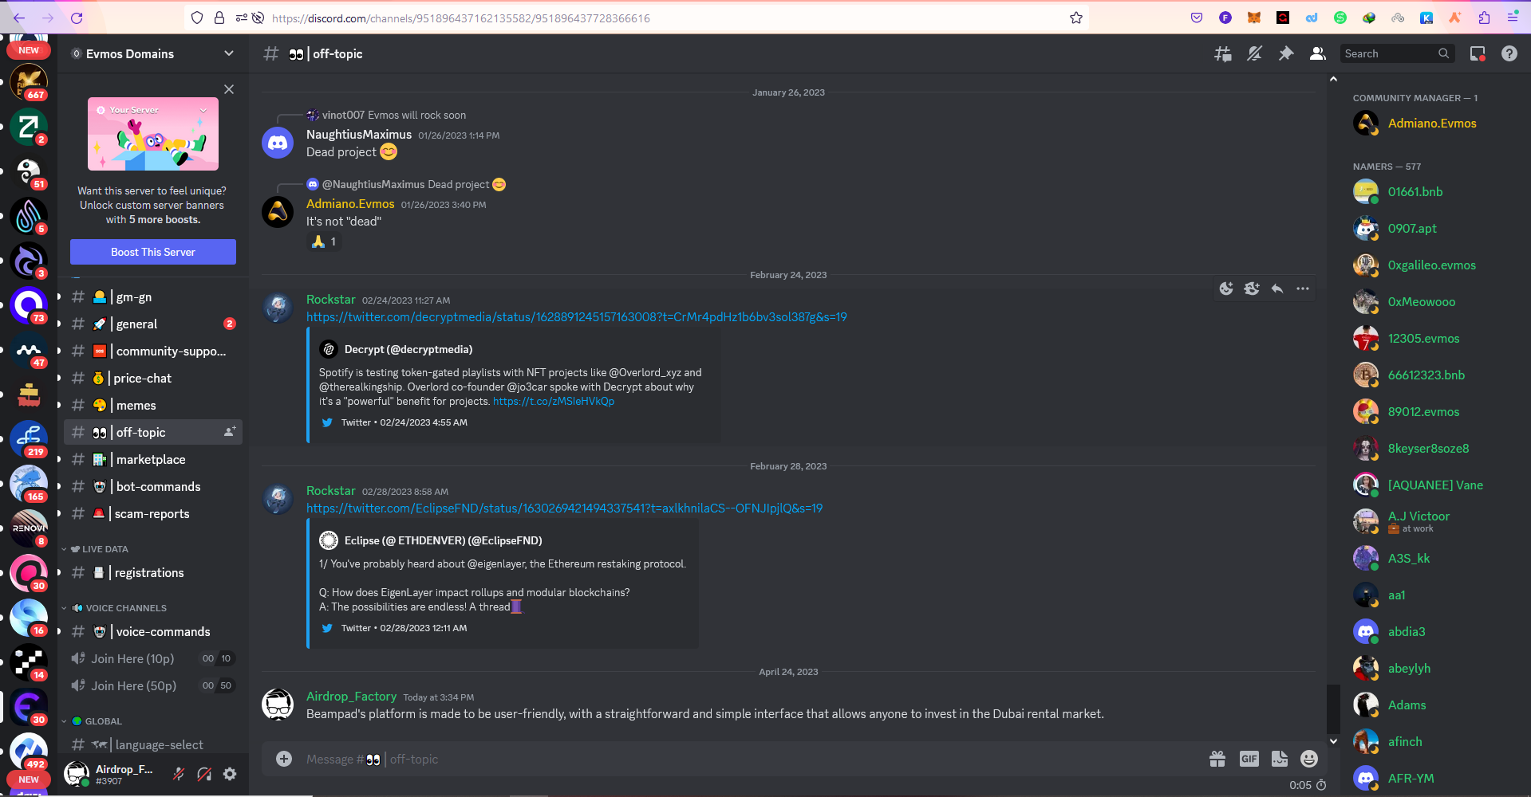Open the scam-reports channel
Viewport: 1531px width, 797px height.
point(153,514)
